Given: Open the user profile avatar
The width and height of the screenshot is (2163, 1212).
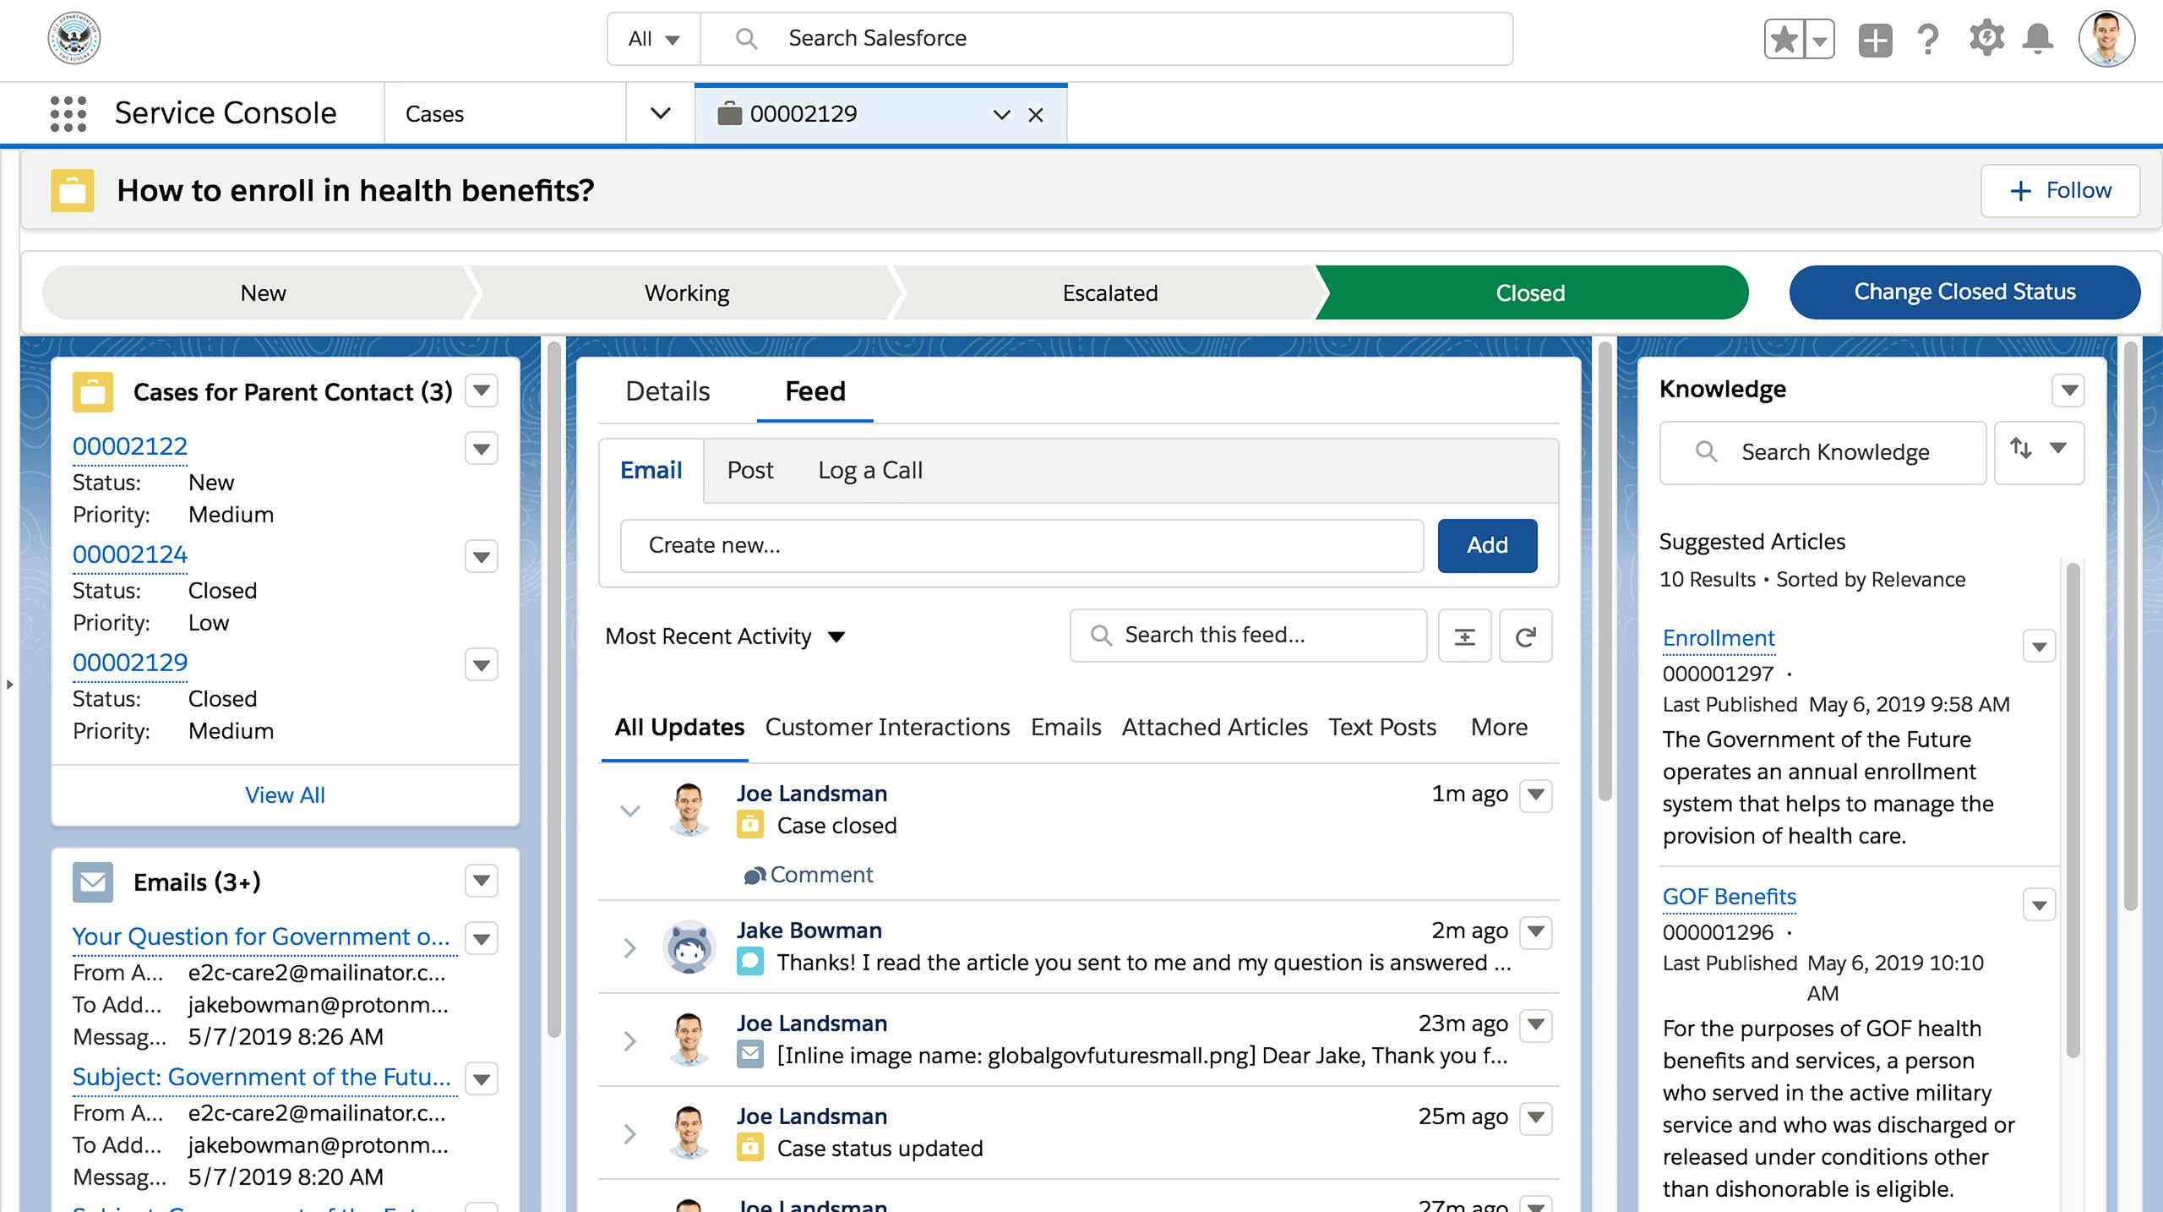Looking at the screenshot, I should (2106, 39).
